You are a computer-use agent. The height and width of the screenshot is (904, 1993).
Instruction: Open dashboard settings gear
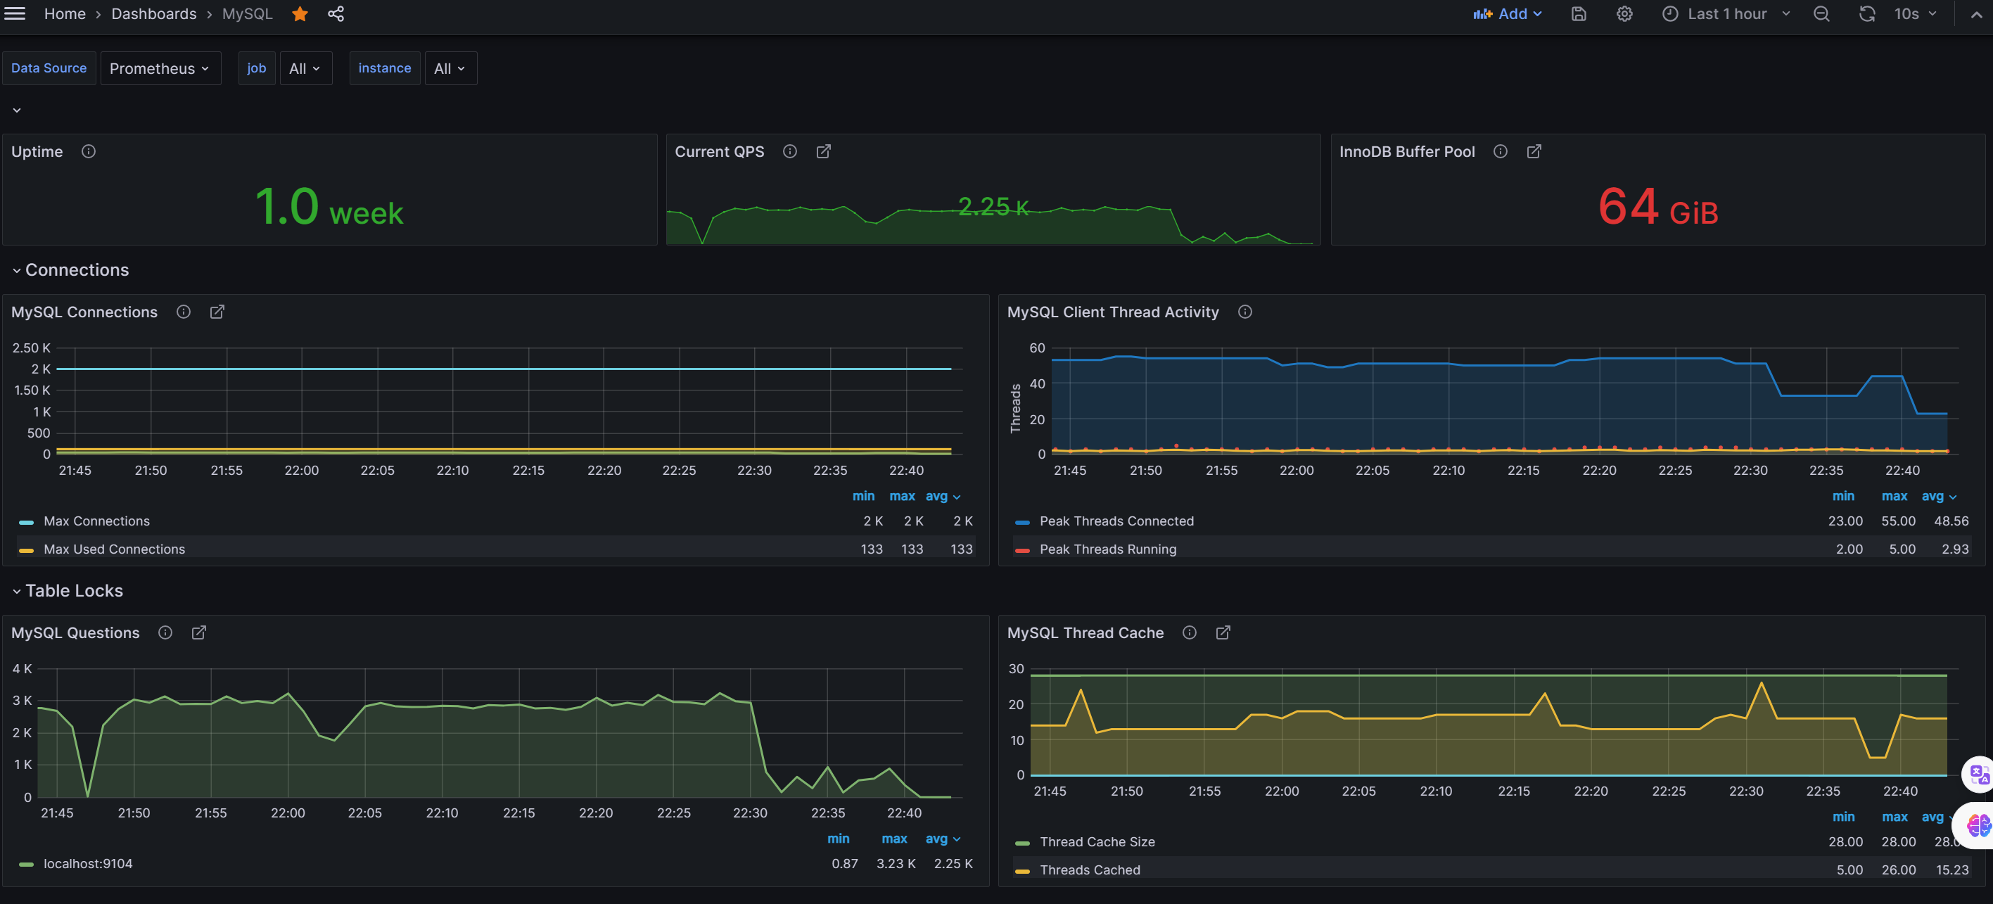tap(1624, 14)
